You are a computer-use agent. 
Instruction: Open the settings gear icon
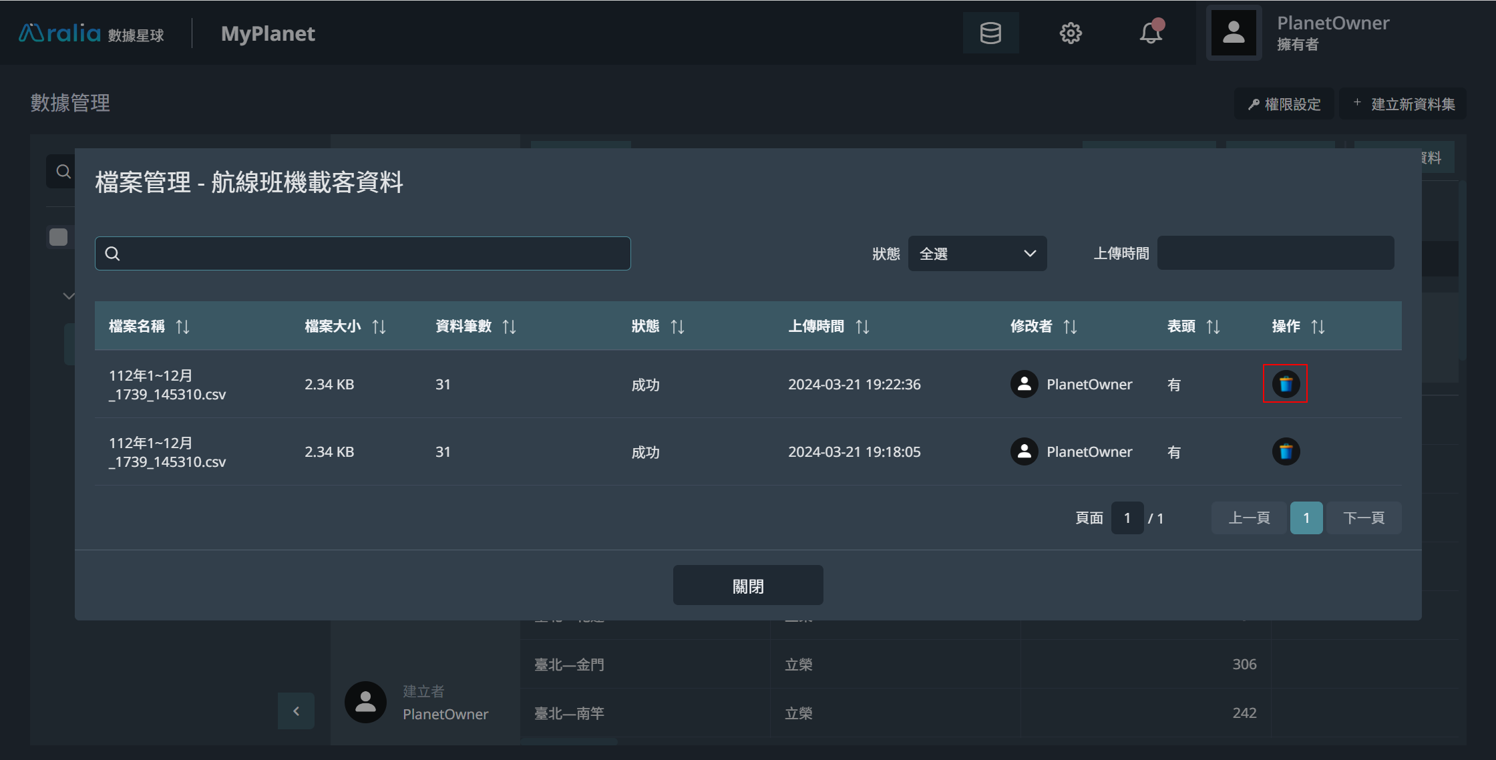pyautogui.click(x=1071, y=33)
